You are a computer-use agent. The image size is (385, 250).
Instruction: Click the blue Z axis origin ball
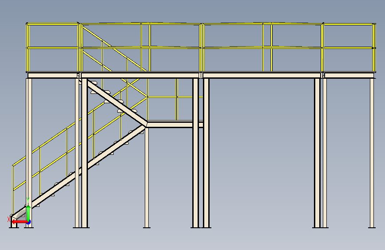click(29, 222)
